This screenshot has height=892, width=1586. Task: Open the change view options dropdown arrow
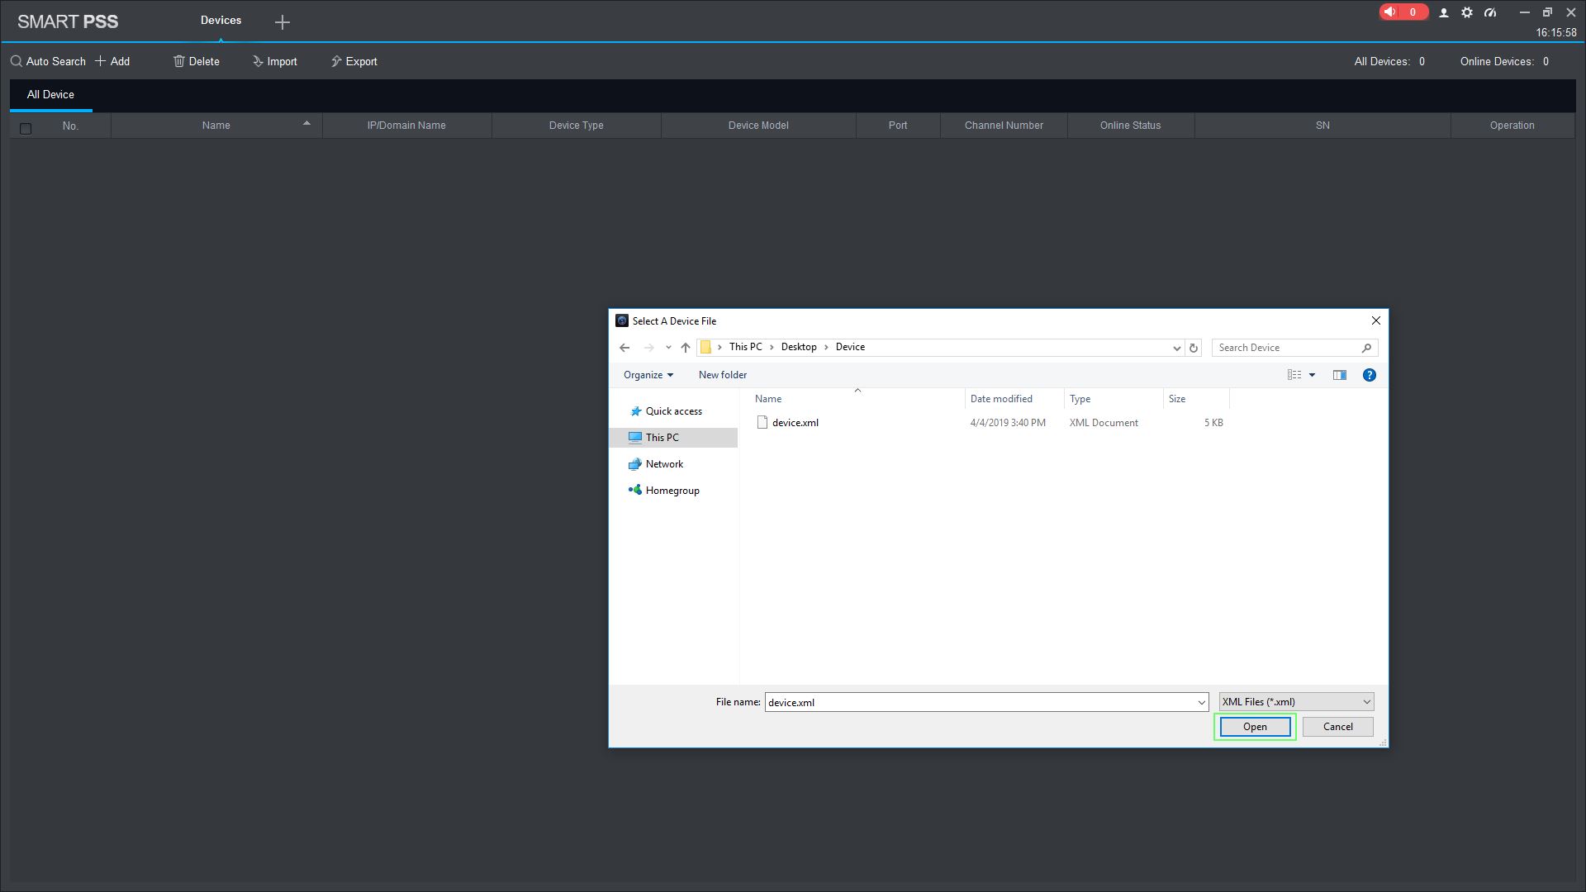pyautogui.click(x=1312, y=375)
